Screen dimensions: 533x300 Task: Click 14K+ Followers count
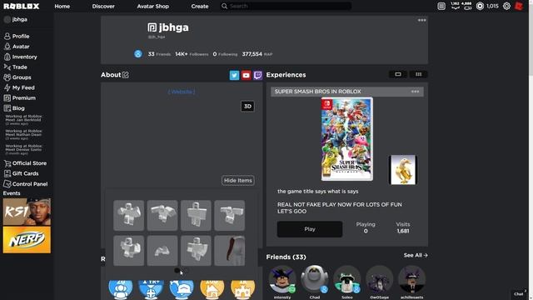tap(192, 54)
